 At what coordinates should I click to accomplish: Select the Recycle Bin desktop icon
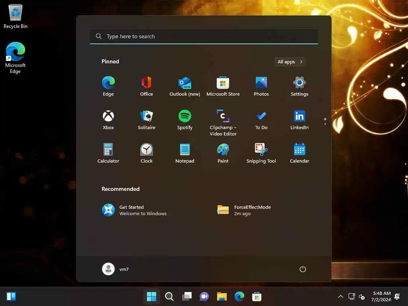point(16,16)
